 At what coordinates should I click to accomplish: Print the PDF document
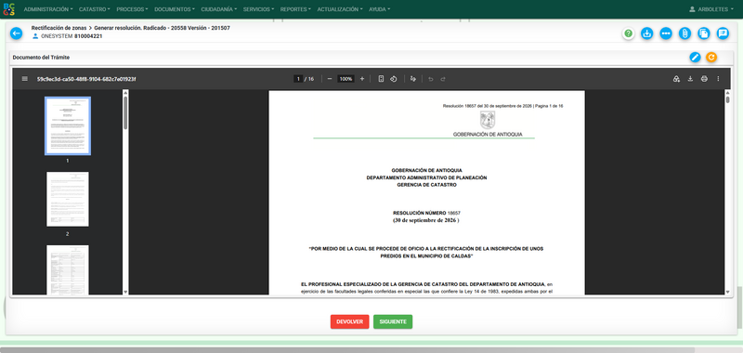(704, 79)
